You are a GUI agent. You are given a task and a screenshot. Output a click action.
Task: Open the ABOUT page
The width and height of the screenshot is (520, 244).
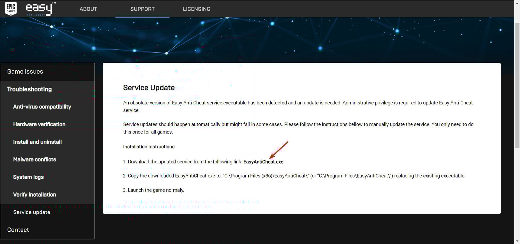[88, 9]
